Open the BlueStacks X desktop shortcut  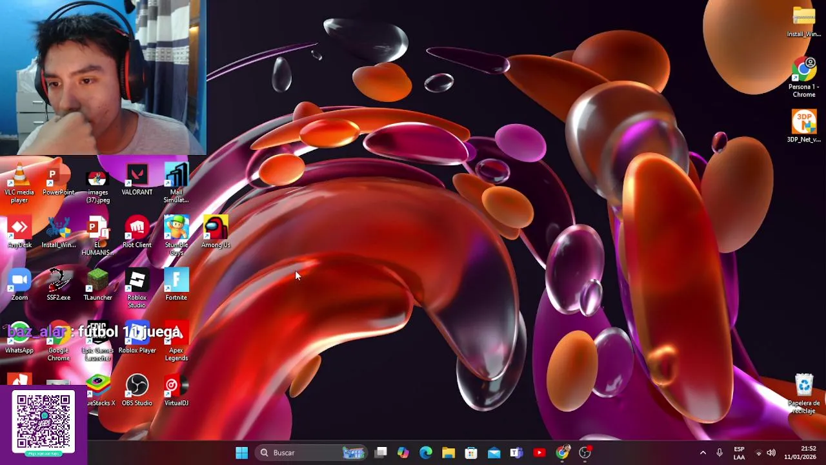tap(99, 390)
